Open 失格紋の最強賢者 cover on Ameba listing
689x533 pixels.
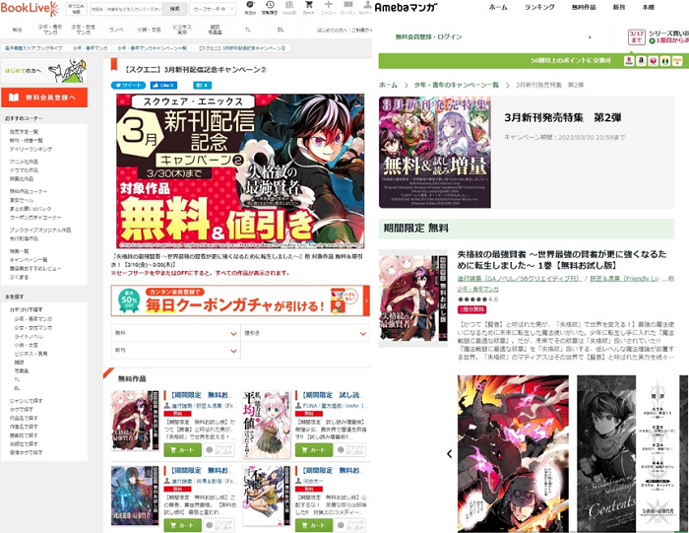pyautogui.click(x=413, y=299)
